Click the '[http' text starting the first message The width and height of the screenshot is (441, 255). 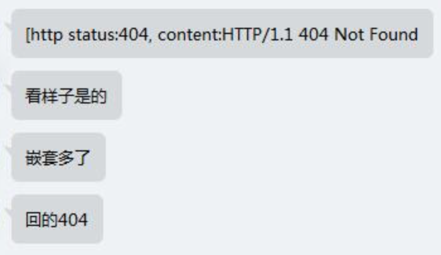[x=44, y=35]
